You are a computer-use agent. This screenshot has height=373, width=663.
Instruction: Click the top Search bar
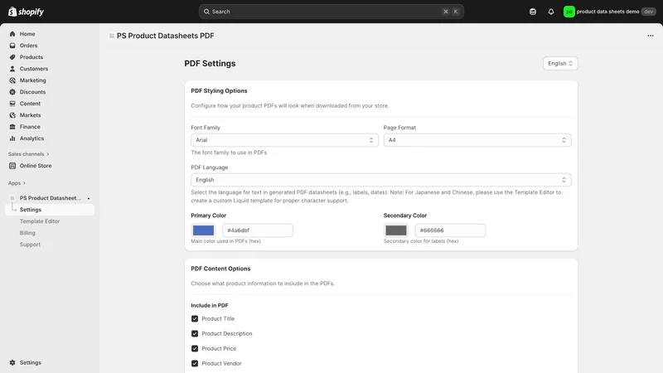(x=331, y=12)
